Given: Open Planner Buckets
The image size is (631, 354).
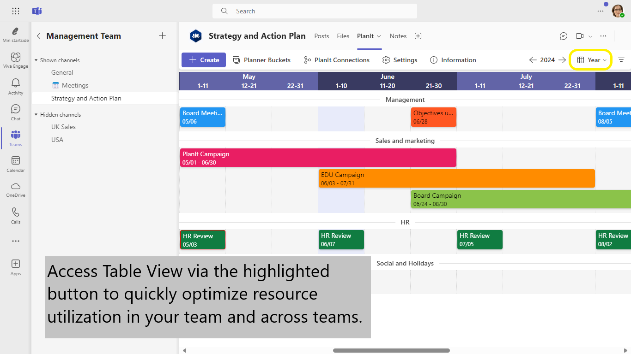Looking at the screenshot, I should pos(261,60).
